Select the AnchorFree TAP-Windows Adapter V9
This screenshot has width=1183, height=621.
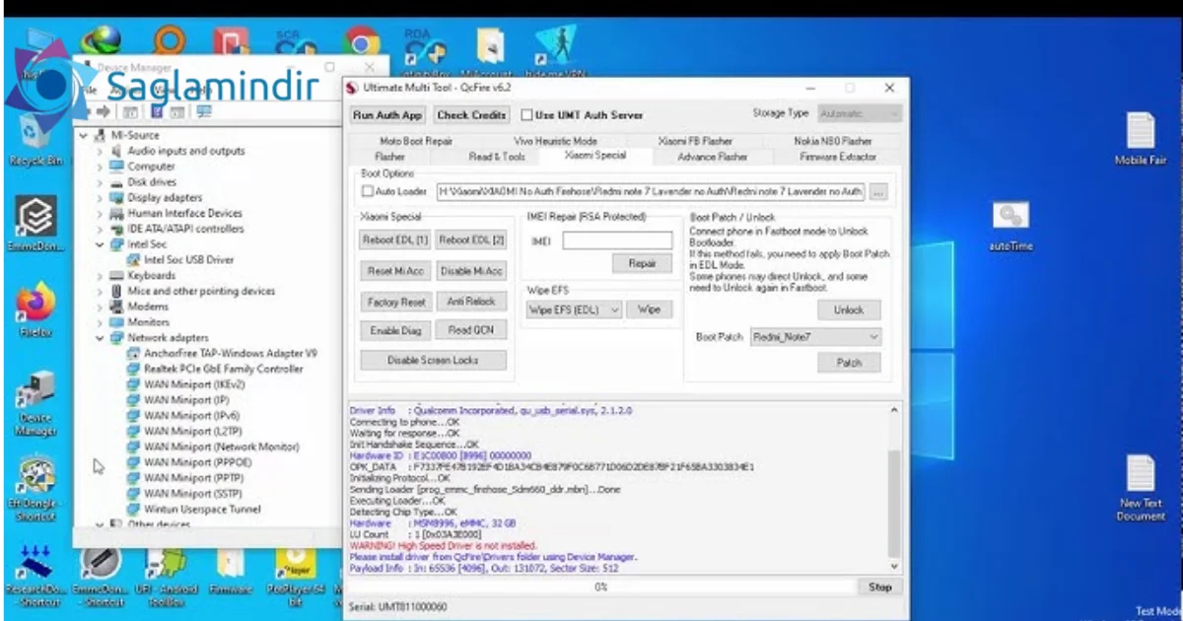pyautogui.click(x=222, y=353)
